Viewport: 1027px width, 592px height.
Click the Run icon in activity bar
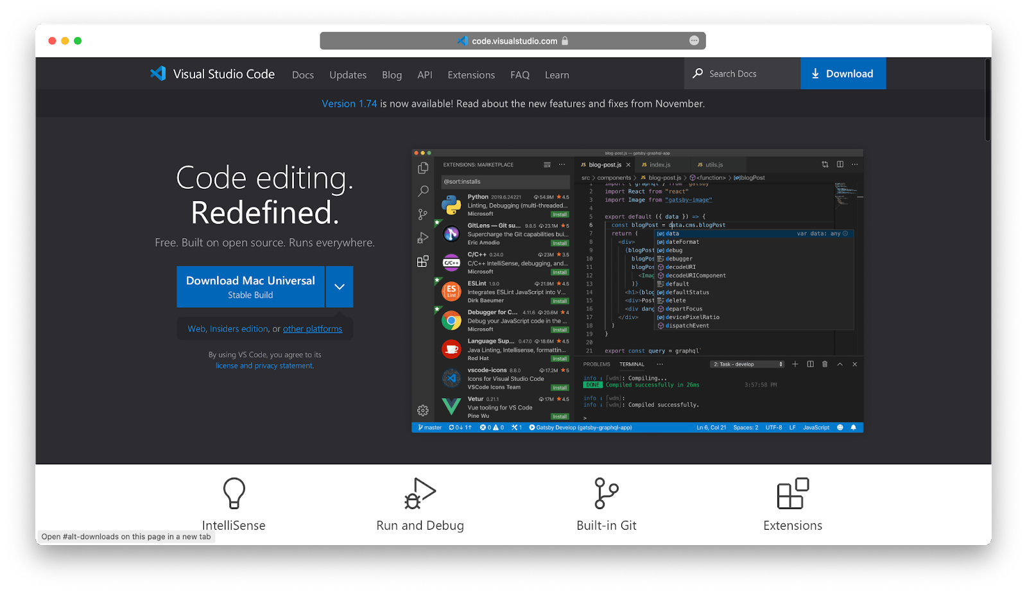tap(423, 238)
